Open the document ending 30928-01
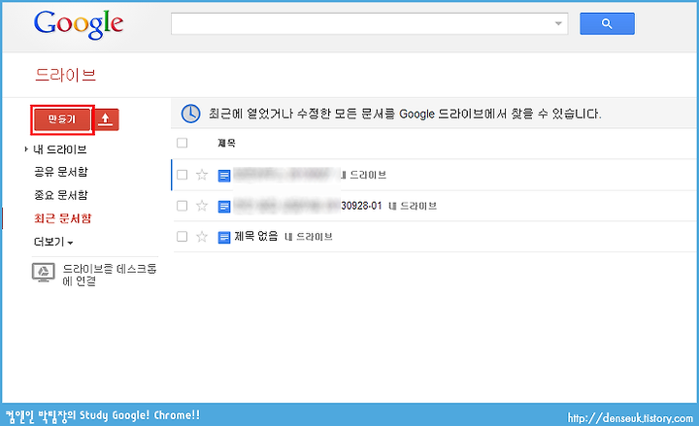 [x=308, y=206]
